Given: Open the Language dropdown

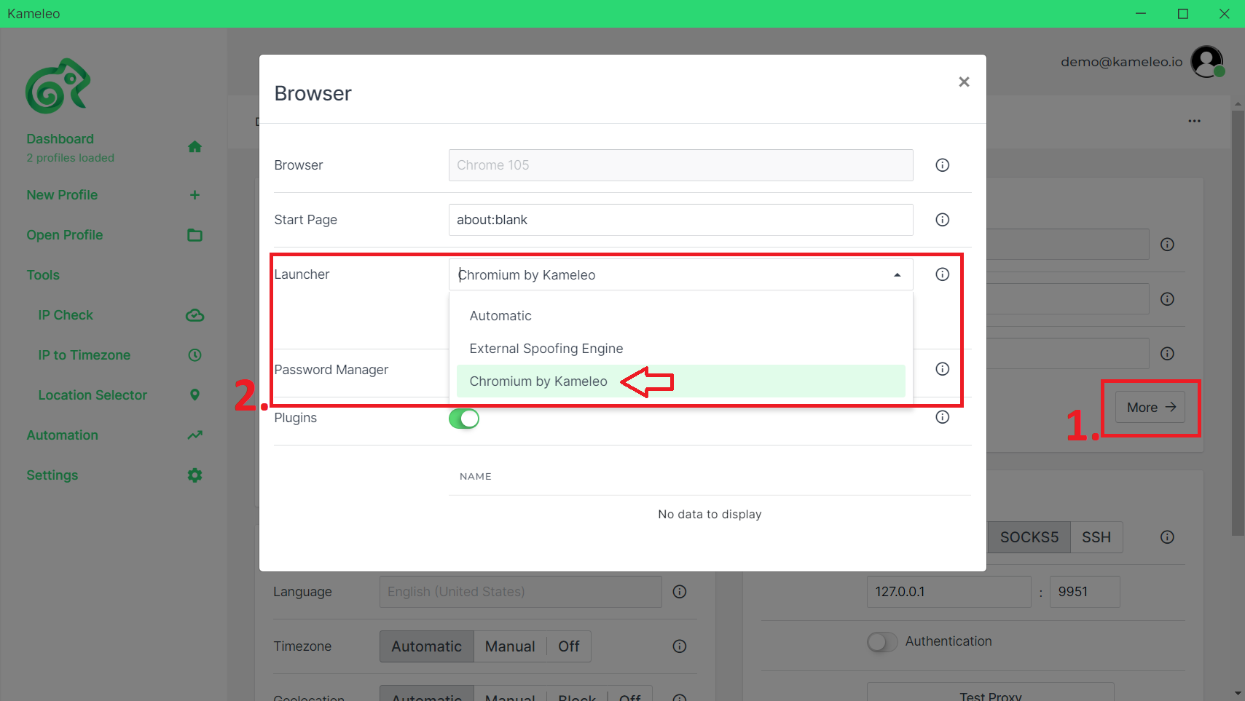Looking at the screenshot, I should pos(521,592).
